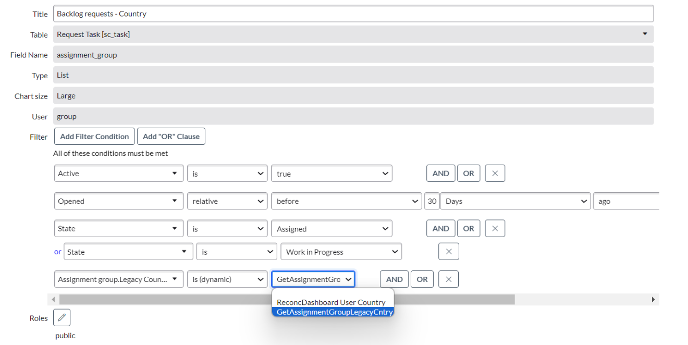Click the Title input field
688x345 pixels.
(x=353, y=14)
